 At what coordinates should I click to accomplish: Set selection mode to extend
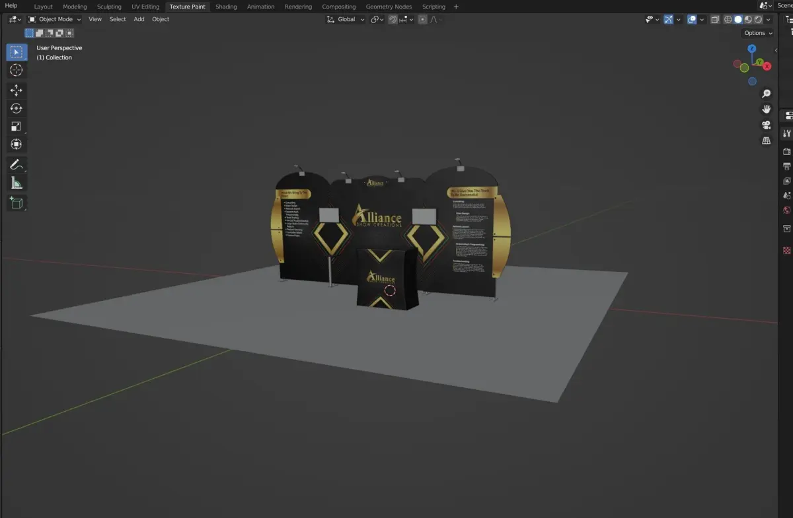(40, 33)
